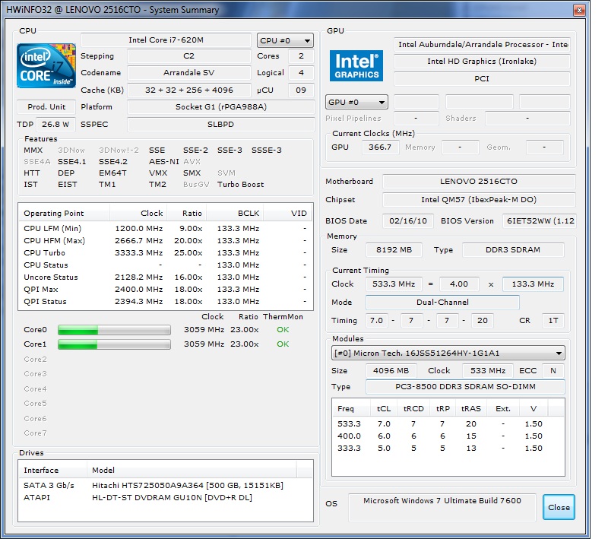Click the memory Type field DDR3 SDRAM
608x539 pixels.
point(513,250)
